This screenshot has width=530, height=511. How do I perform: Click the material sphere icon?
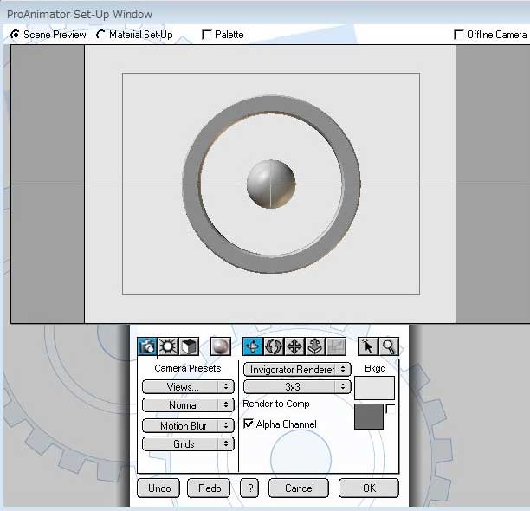[x=220, y=346]
